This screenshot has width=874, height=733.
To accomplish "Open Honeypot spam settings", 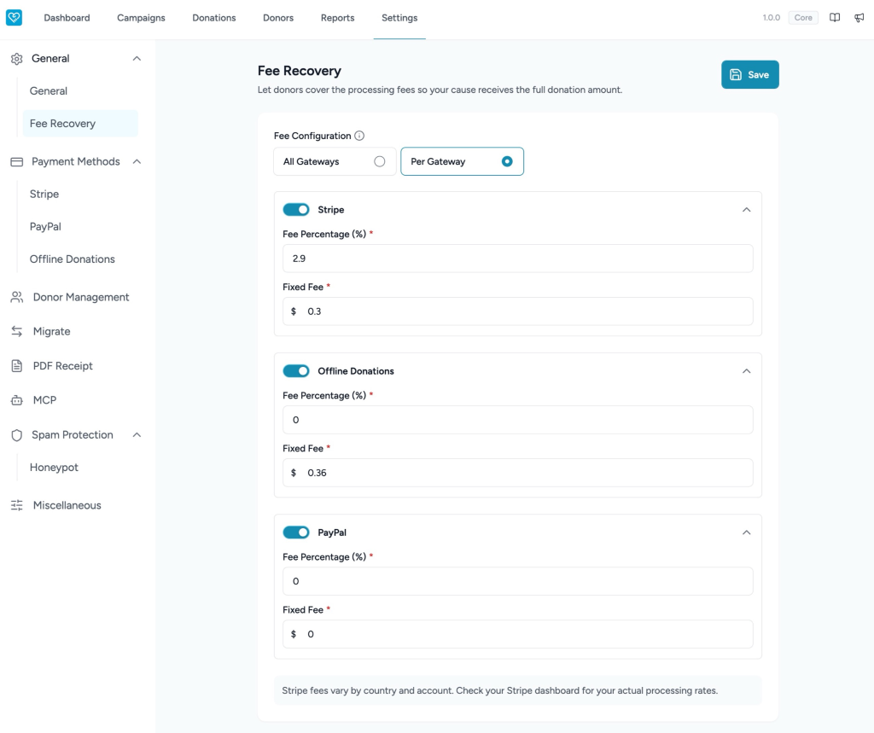I will (54, 467).
